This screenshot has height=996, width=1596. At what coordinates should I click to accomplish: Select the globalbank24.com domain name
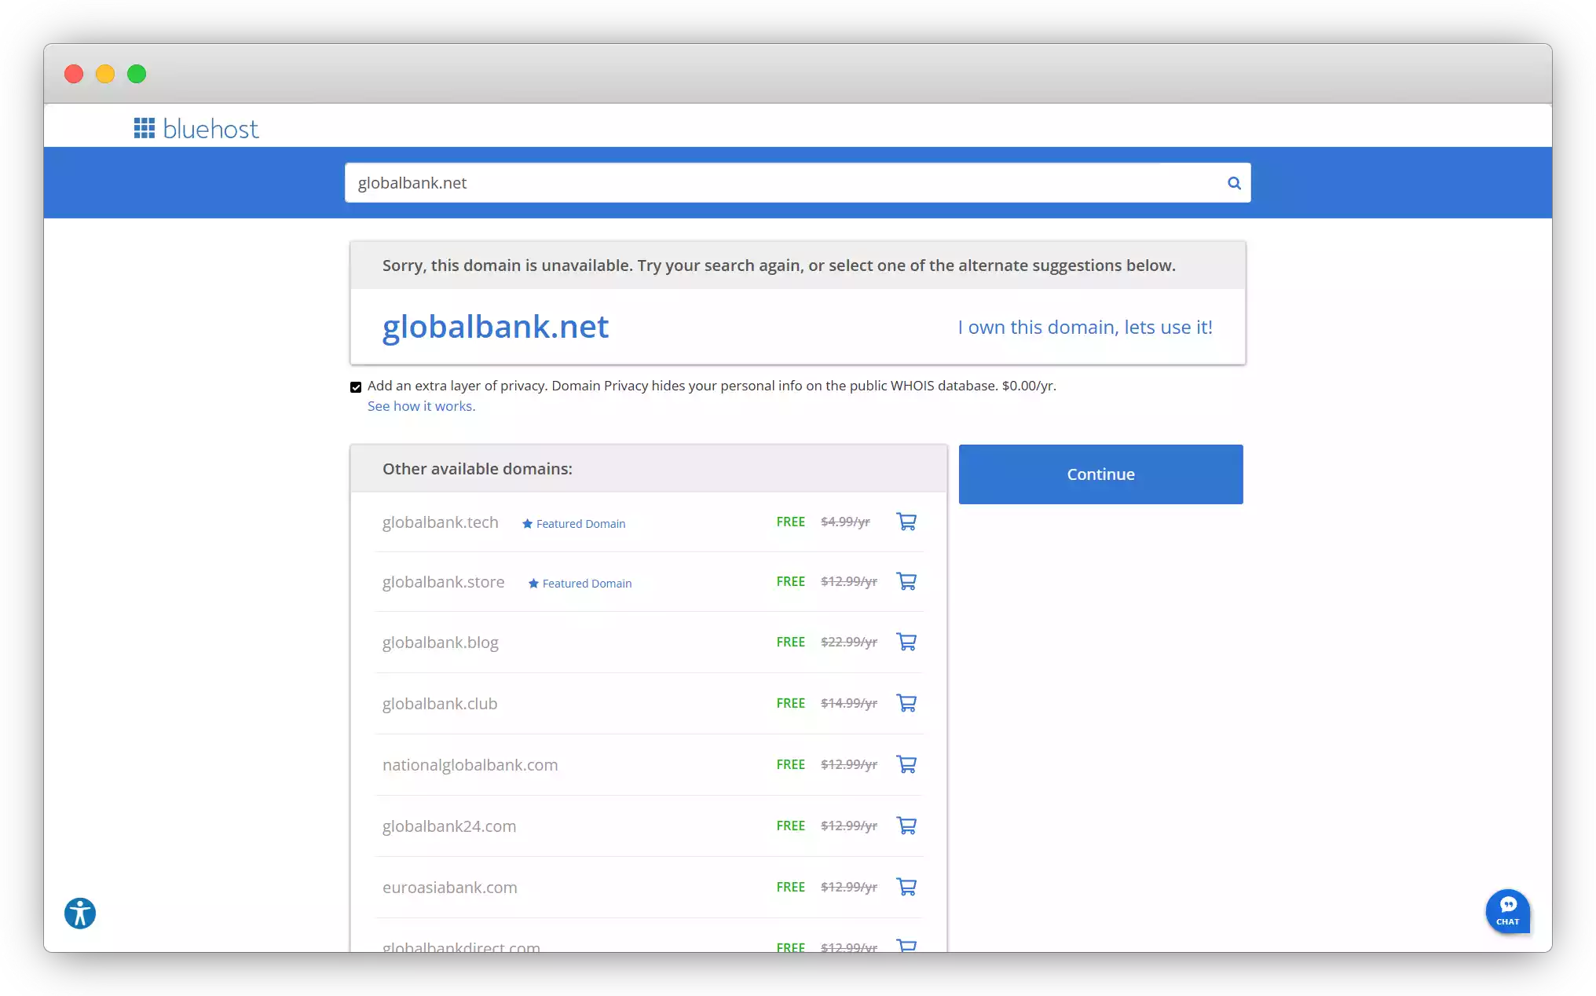448,826
